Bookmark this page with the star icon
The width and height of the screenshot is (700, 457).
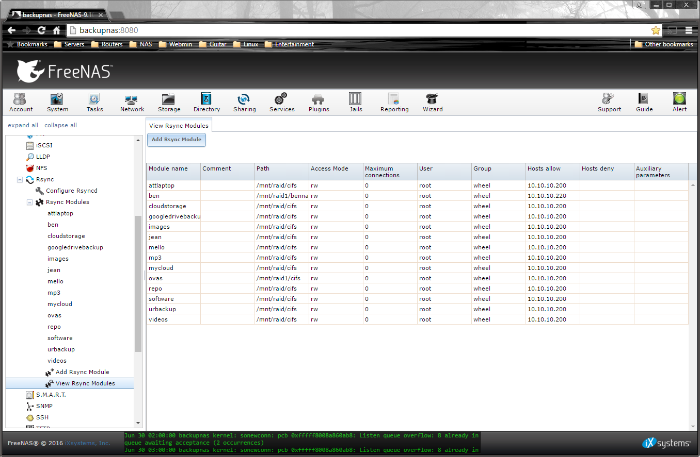(656, 30)
